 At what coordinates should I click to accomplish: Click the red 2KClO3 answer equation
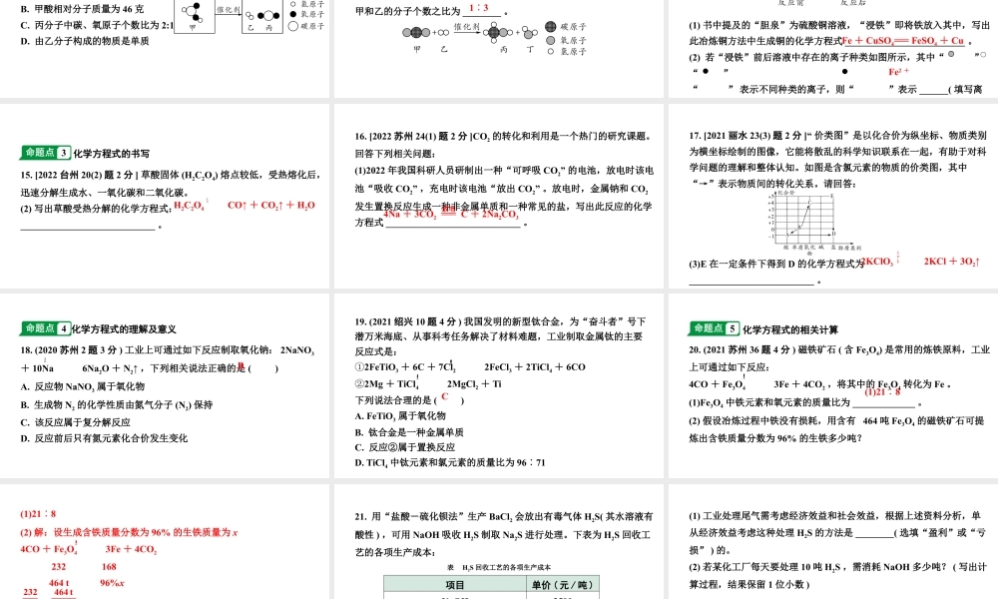point(877,262)
